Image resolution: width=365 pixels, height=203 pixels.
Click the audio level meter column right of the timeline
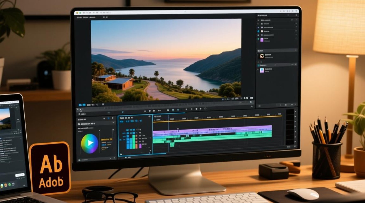click(290, 127)
